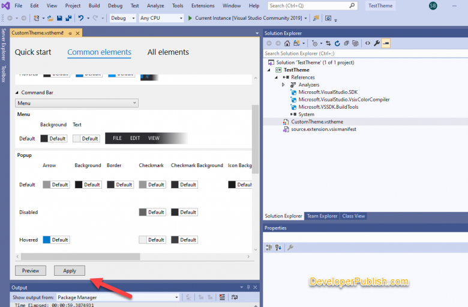Viewport: 468px width, 307px height.
Task: Click the Menu Text Default color swatch
Action: (x=76, y=138)
